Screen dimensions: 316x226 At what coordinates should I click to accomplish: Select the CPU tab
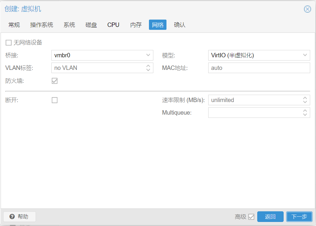(x=113, y=25)
